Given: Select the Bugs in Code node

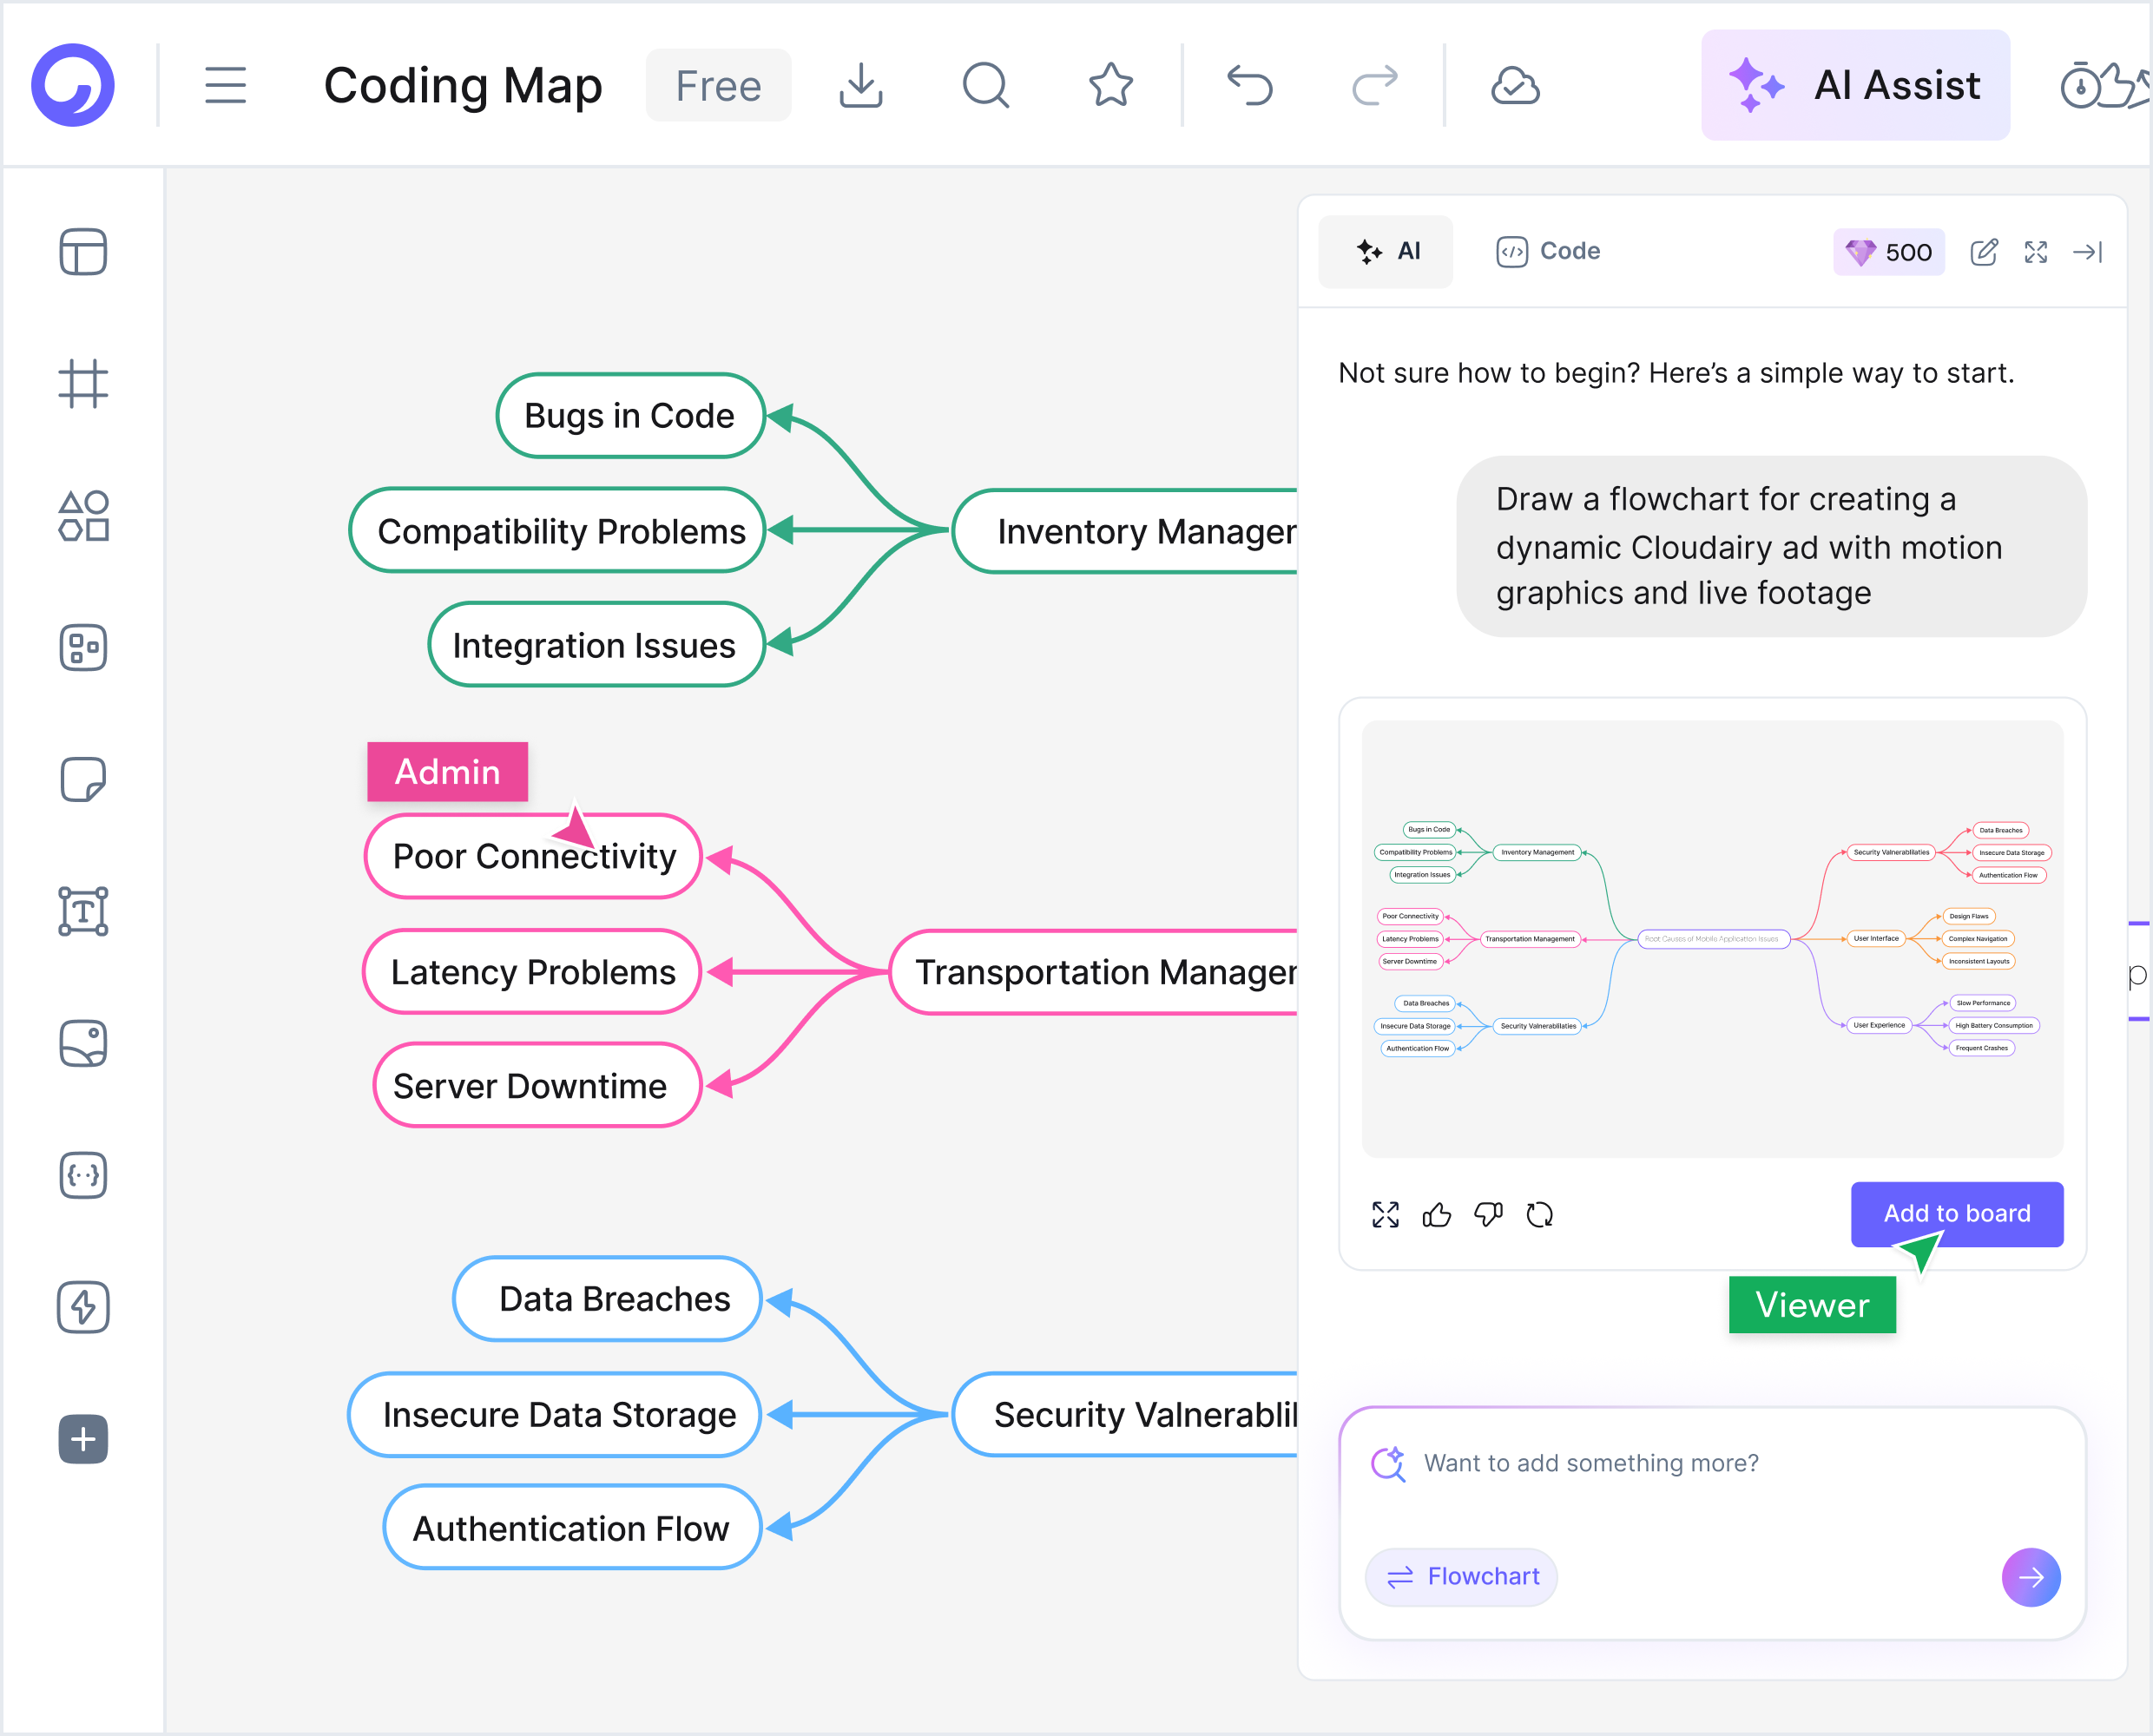Looking at the screenshot, I should 630,416.
